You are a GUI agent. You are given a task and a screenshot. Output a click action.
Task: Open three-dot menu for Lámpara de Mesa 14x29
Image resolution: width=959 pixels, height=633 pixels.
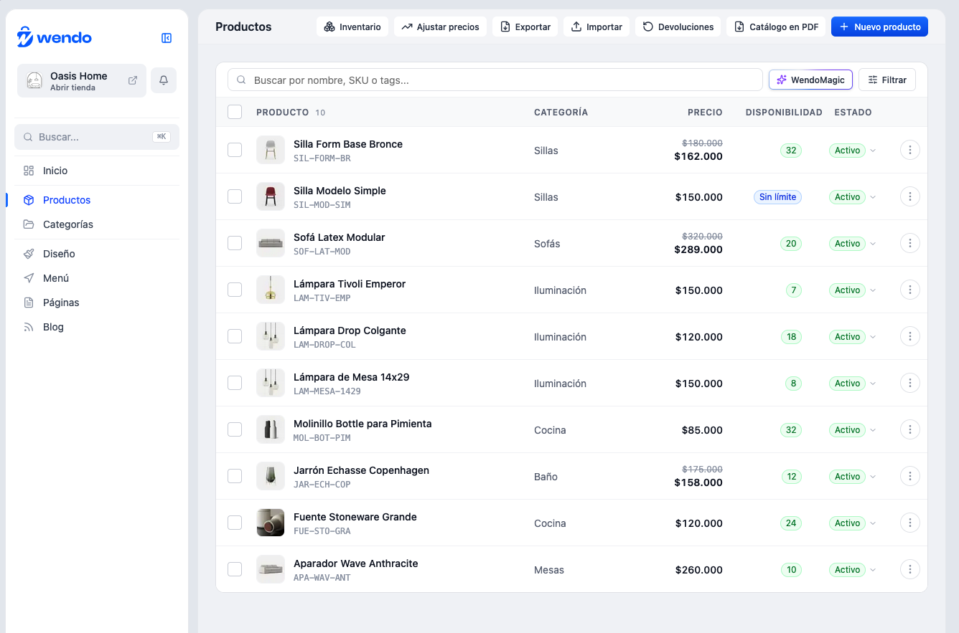click(x=910, y=383)
